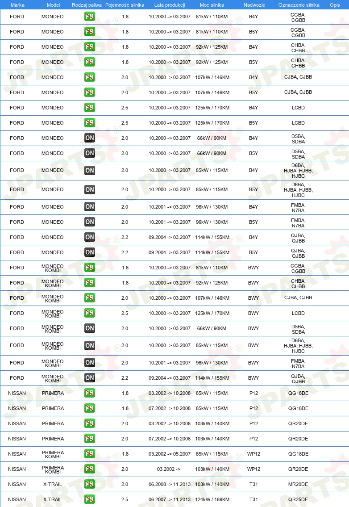
Task: Click petrol icon for Mondeo 81kW B5Y row
Action: [x=90, y=32]
